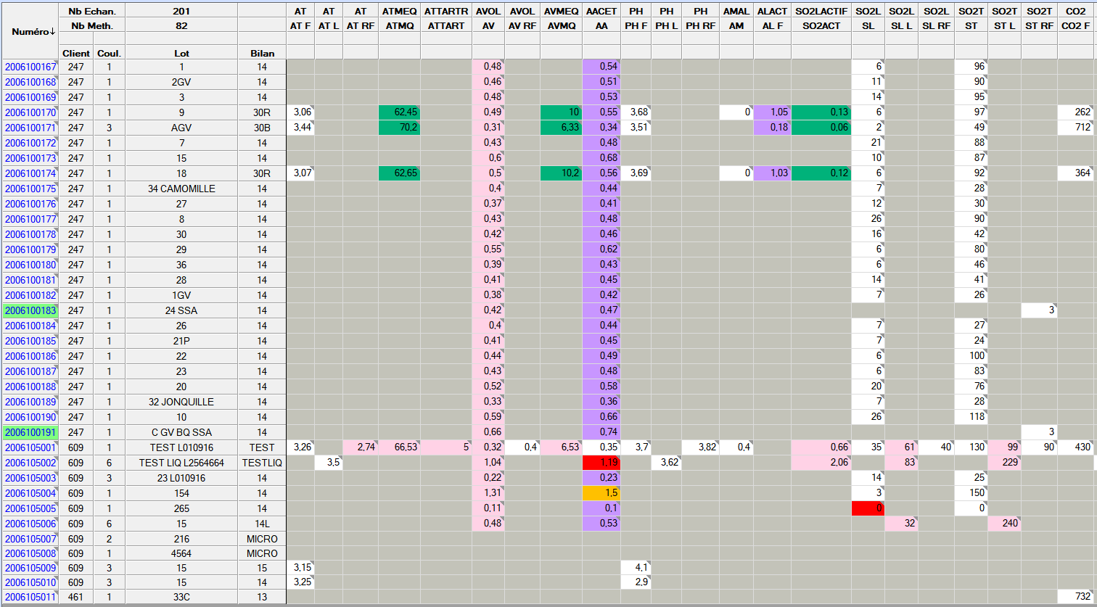Click the Bilan cell TESTLIQ

click(261, 463)
